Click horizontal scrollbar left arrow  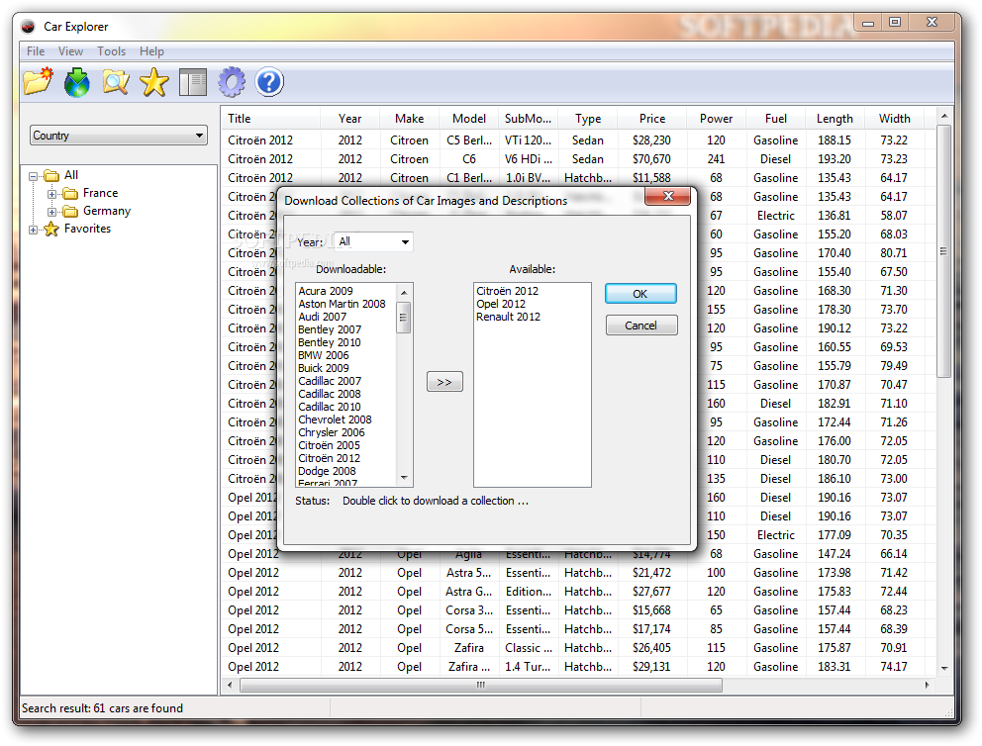tap(230, 686)
